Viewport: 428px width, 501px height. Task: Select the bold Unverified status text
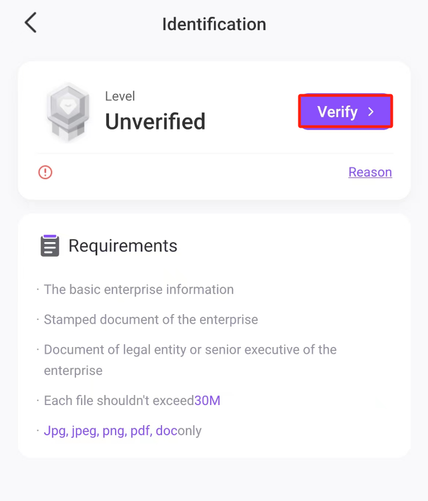pyautogui.click(x=155, y=122)
